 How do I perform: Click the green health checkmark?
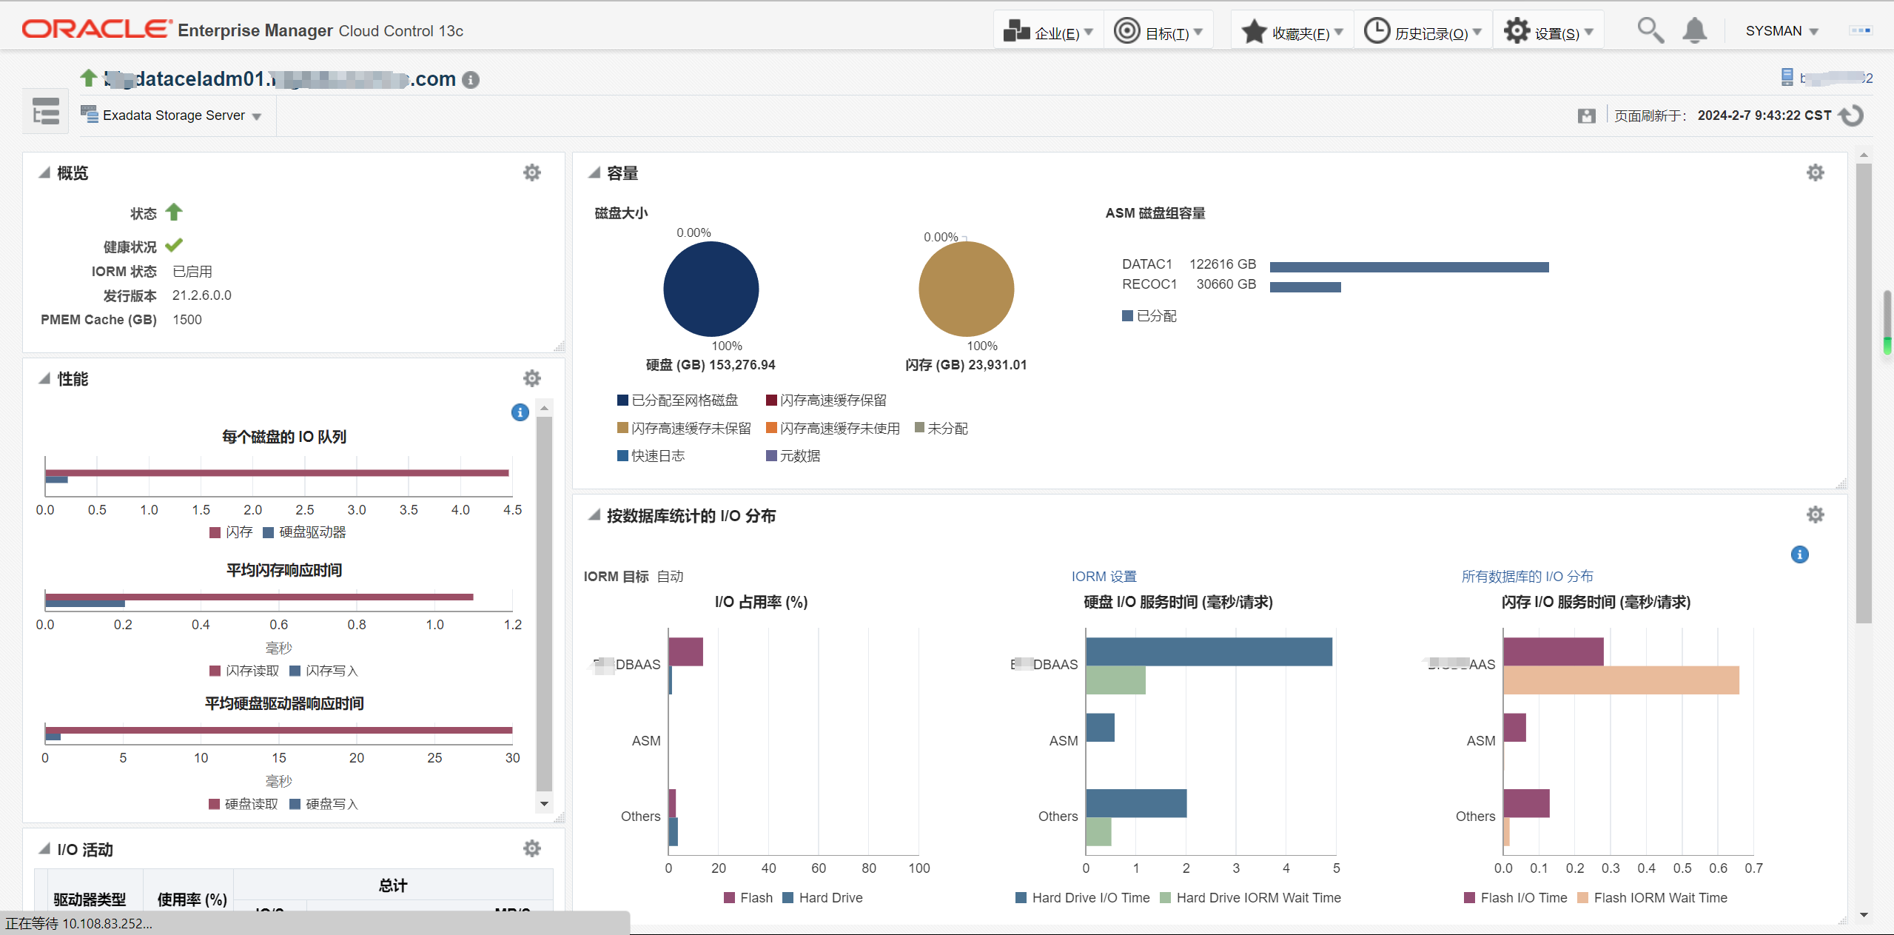[x=174, y=245]
